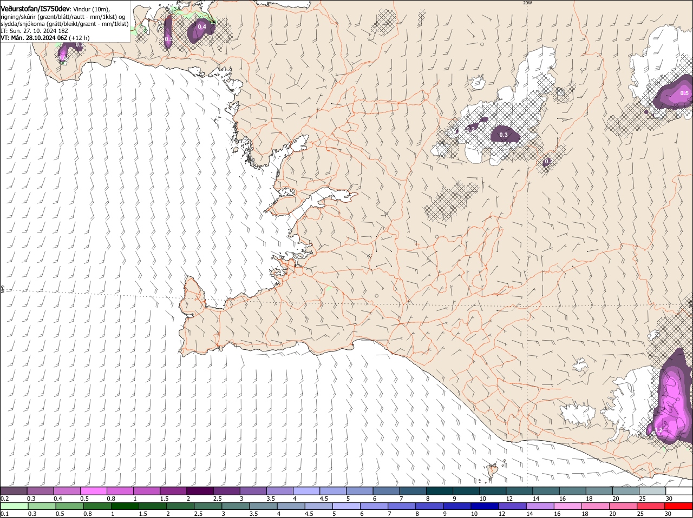Pick upper legend swatch between 0.2 and 0.3
693x518 pixels.
pyautogui.click(x=14, y=490)
